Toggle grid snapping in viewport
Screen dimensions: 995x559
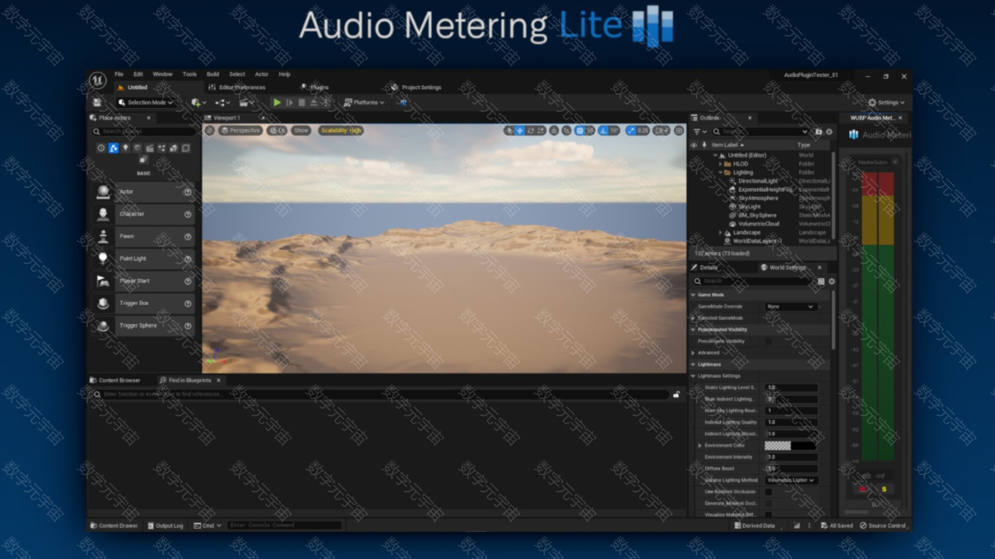point(580,130)
